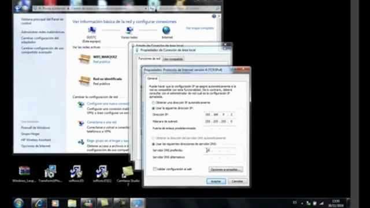Click the Red no identificada bench icon
This screenshot has width=370, height=208.
84,81
